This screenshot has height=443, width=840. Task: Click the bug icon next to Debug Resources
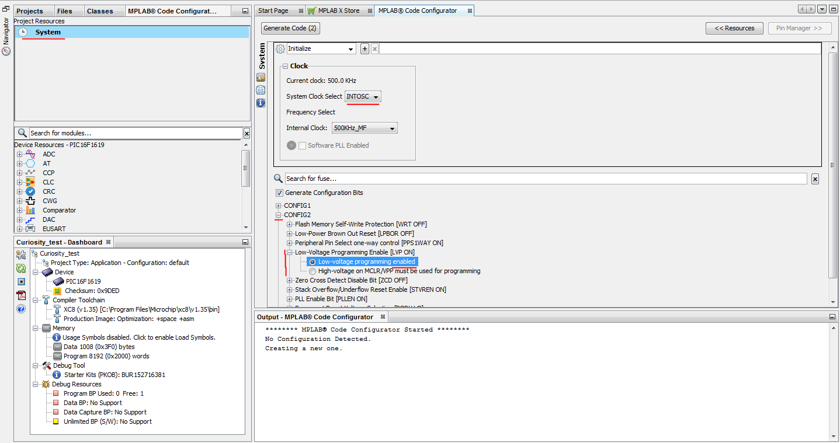46,384
